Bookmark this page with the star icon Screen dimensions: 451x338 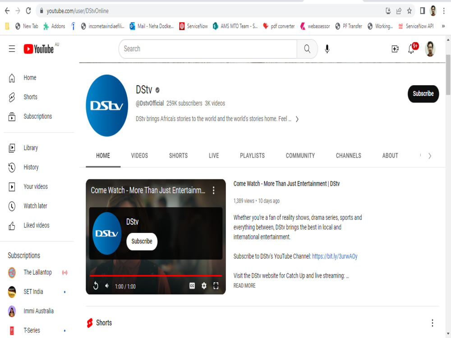coord(410,11)
